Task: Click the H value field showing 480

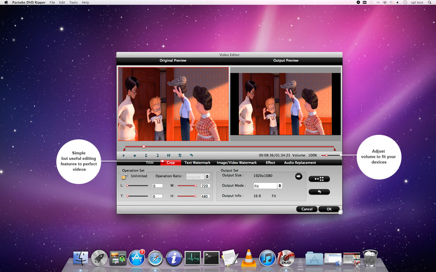Action: click(205, 196)
